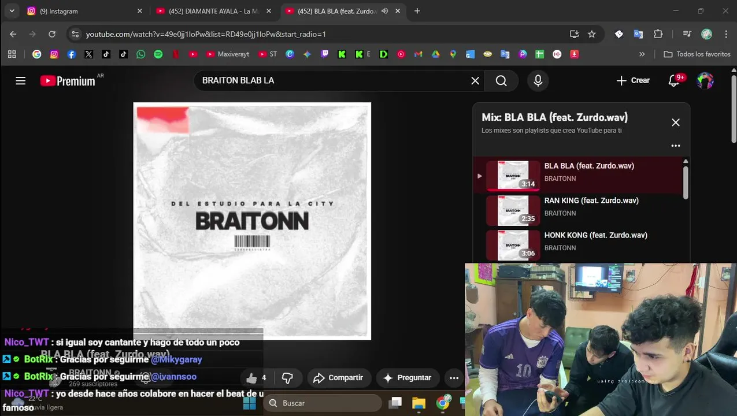Expand hidden bookmarks overflow chevron

[642, 54]
